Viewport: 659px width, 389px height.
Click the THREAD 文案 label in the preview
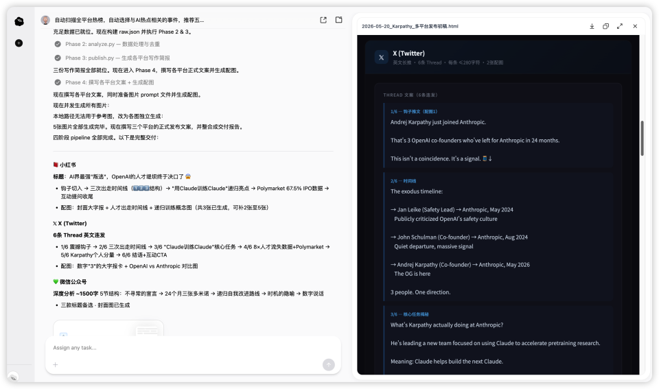pos(411,95)
